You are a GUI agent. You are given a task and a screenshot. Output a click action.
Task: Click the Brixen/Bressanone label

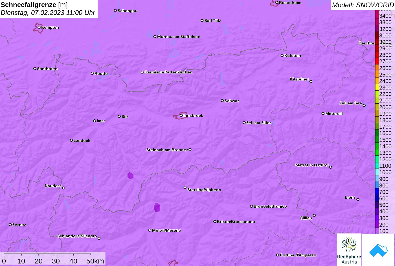pyautogui.click(x=236, y=222)
